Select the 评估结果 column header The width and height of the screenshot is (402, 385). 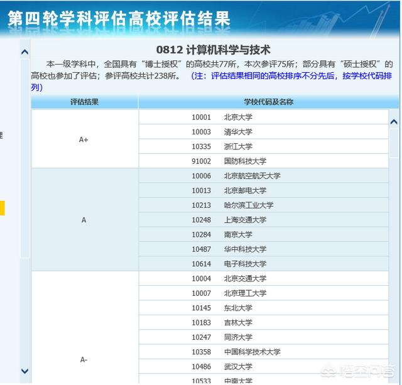pyautogui.click(x=84, y=102)
